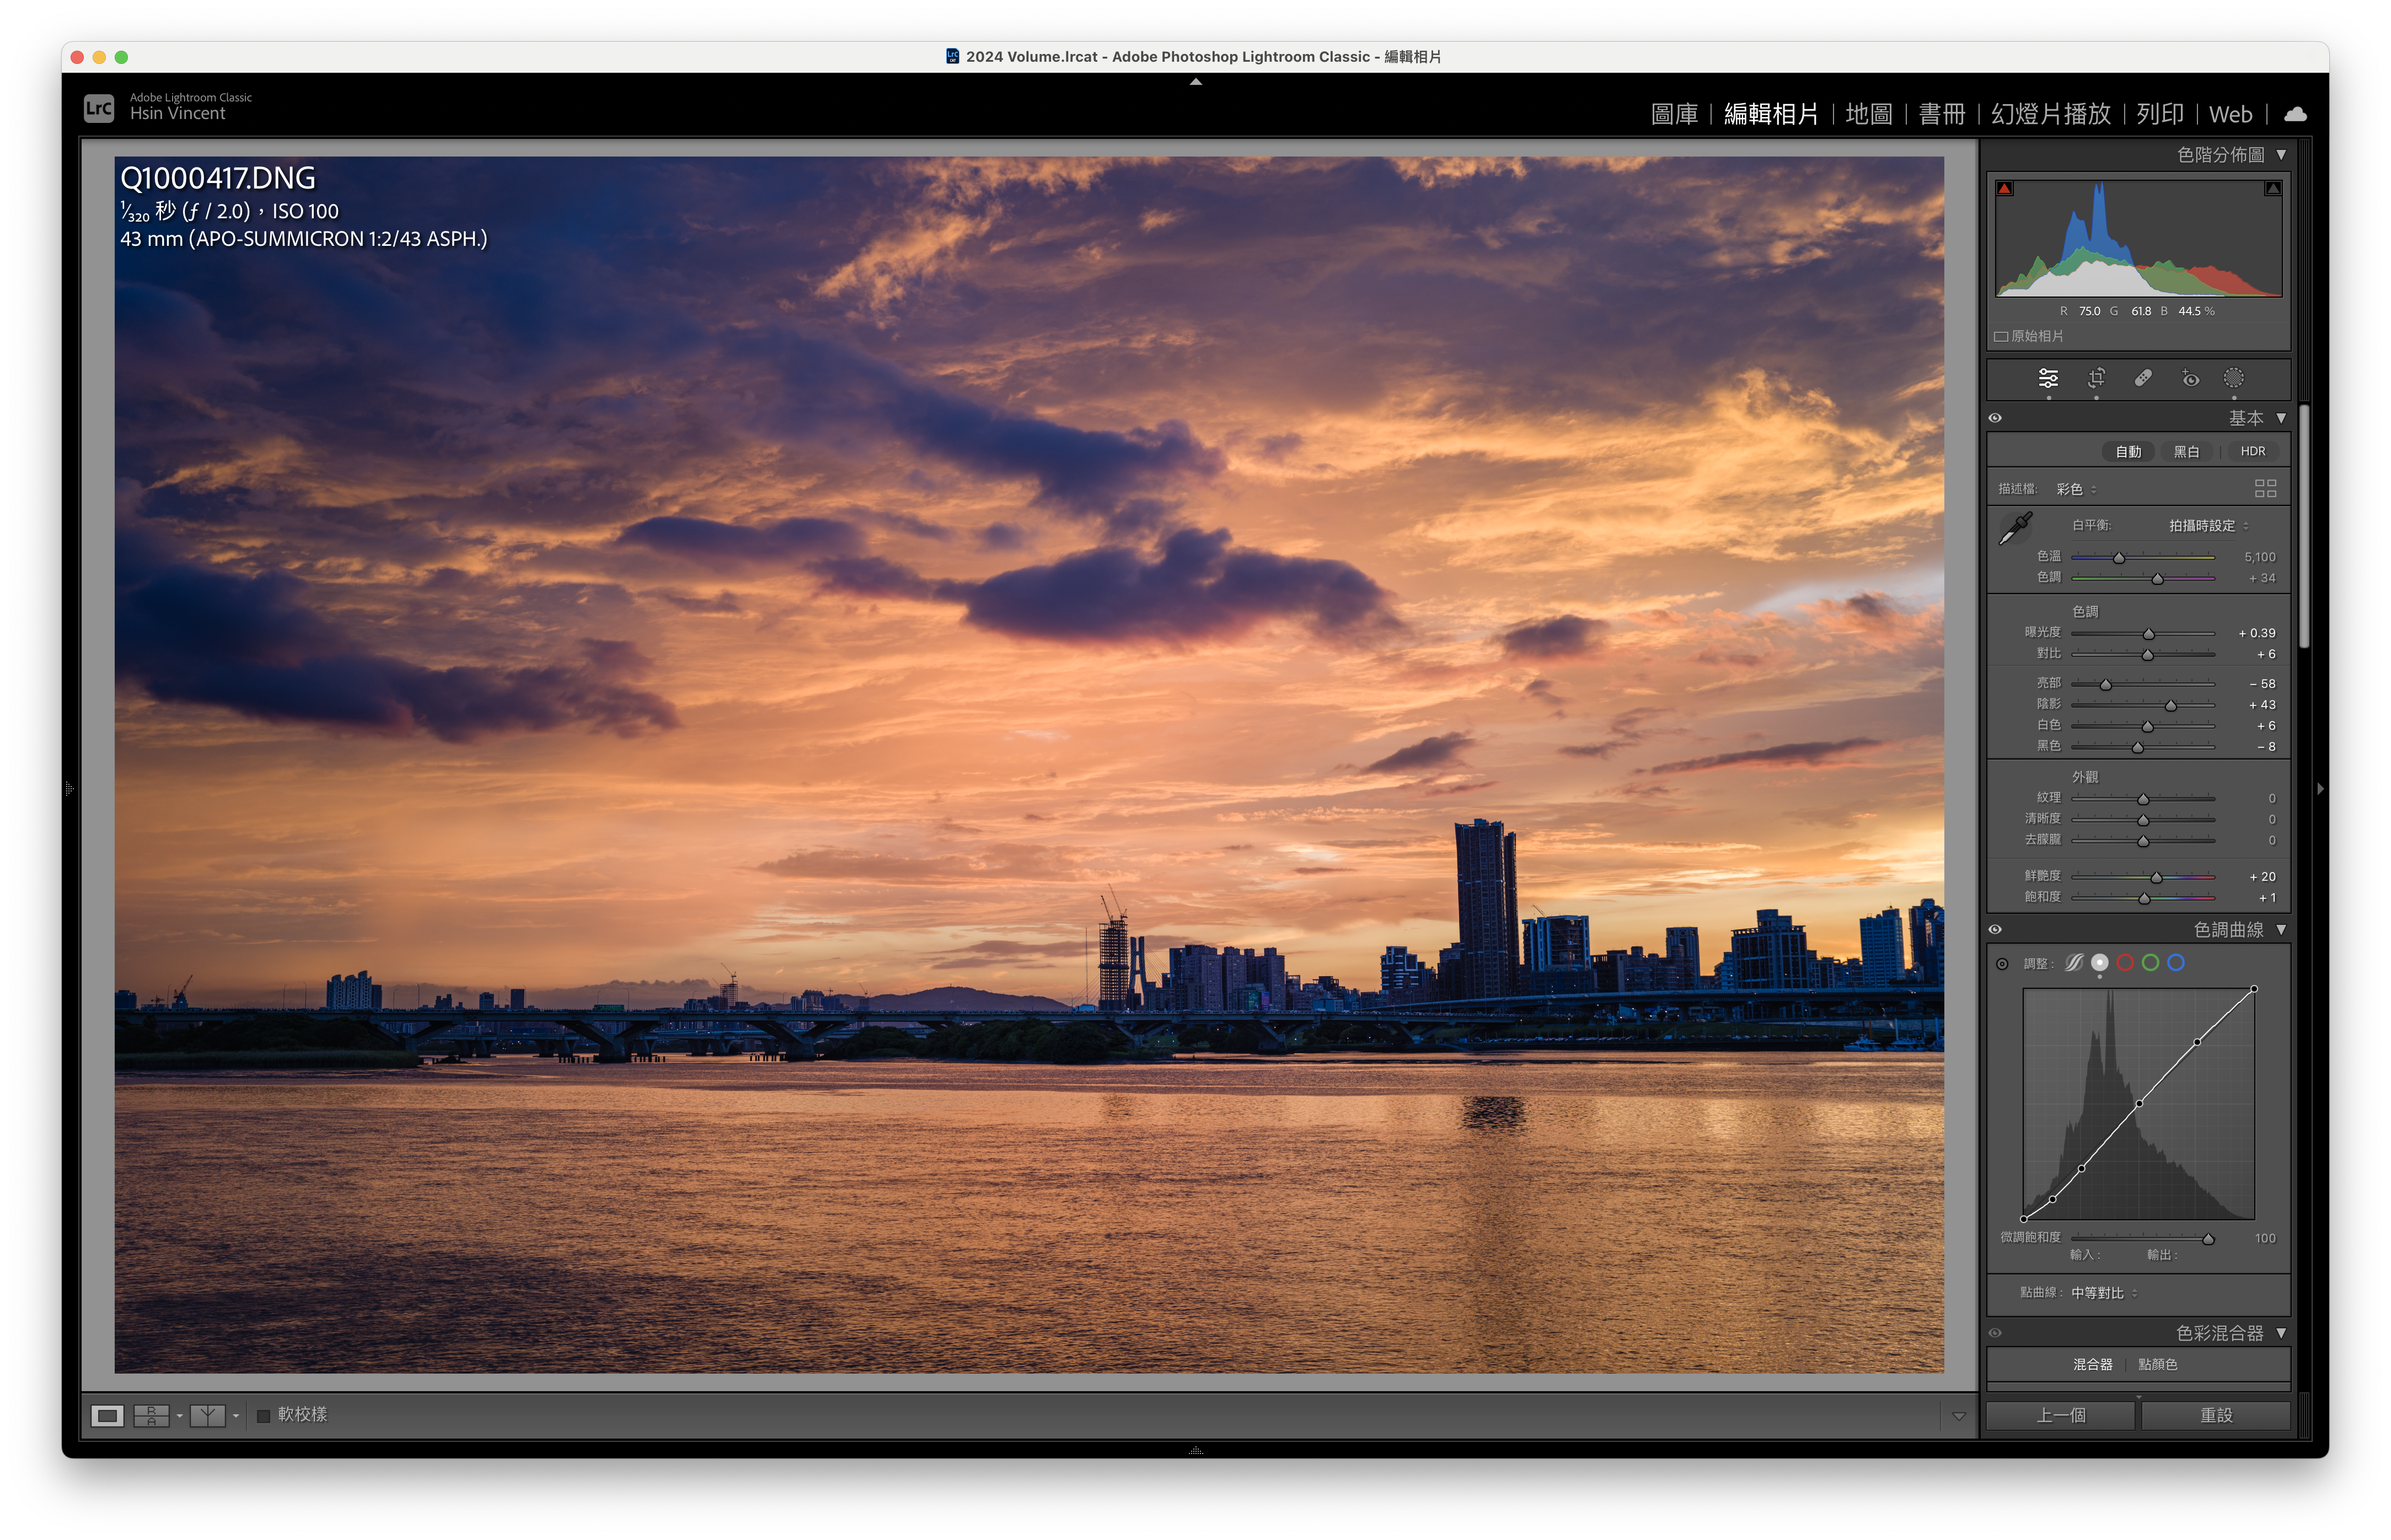2391x1540 pixels.
Task: Click the cloud sync status icon
Action: (x=2295, y=114)
